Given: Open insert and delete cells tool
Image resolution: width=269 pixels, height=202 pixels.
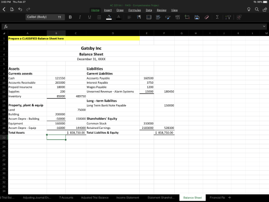Looking at the screenshot, I should 187,17.
